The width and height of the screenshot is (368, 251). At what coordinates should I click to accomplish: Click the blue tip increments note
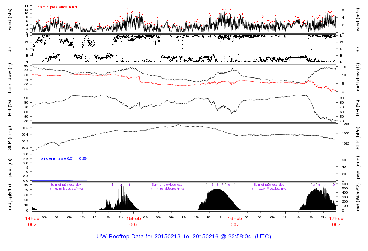tap(66, 158)
